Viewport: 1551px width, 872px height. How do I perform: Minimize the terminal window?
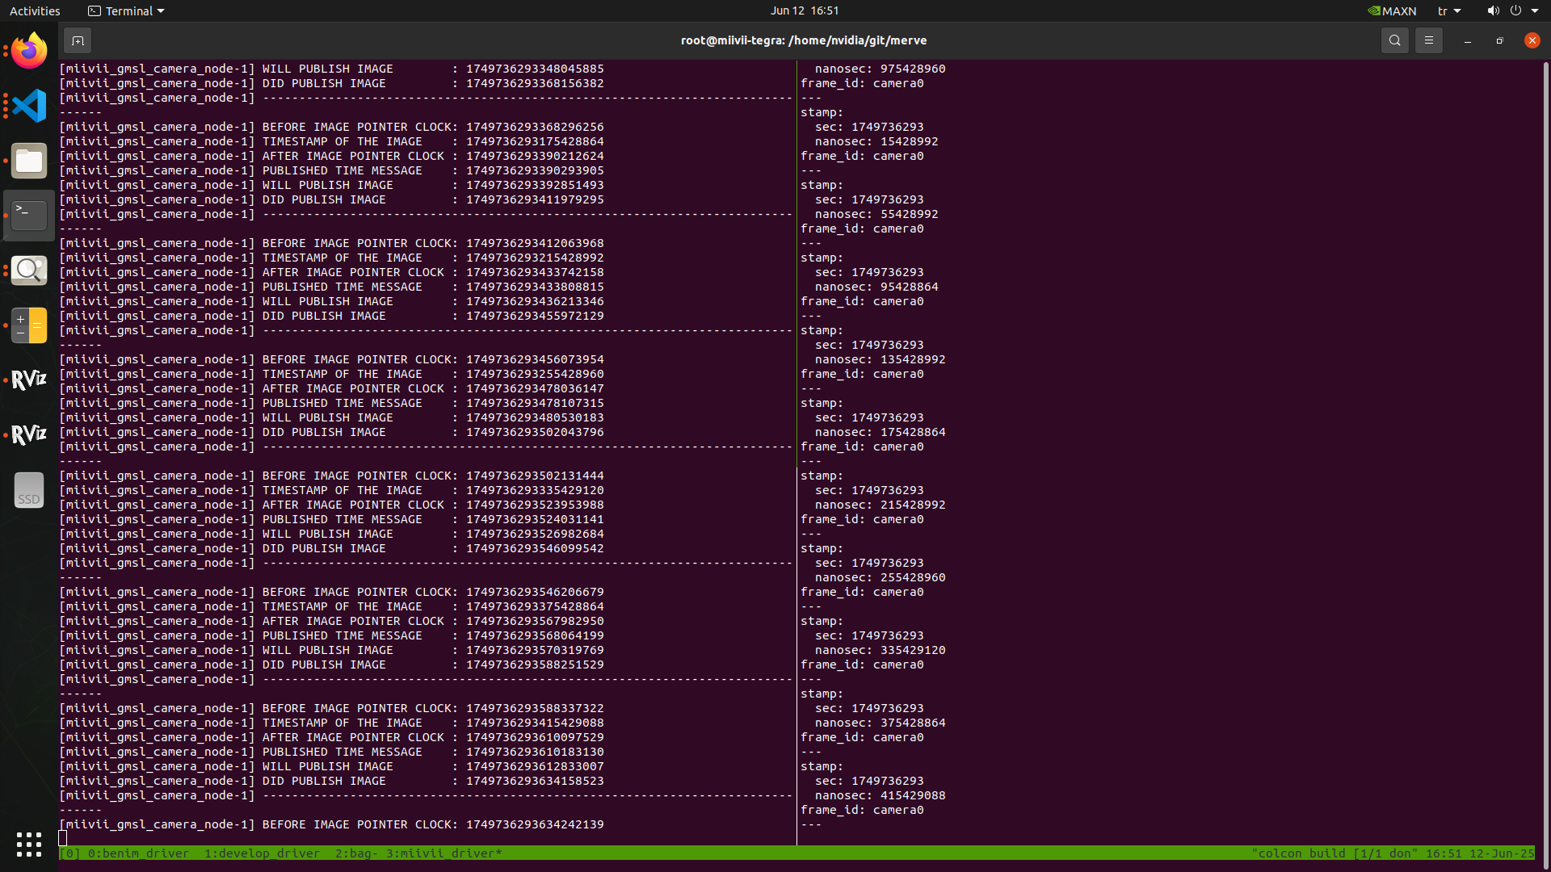click(1467, 40)
